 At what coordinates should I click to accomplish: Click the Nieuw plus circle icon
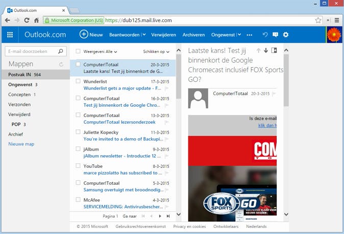pyautogui.click(x=84, y=34)
